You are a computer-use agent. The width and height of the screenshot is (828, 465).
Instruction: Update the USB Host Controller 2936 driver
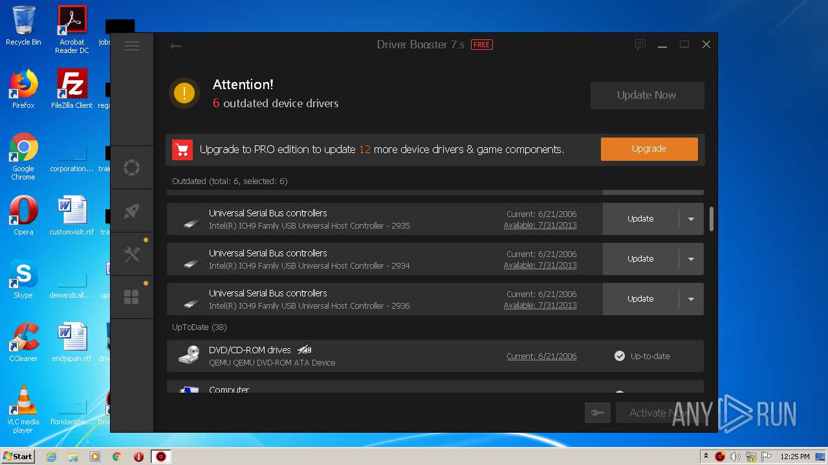click(640, 299)
